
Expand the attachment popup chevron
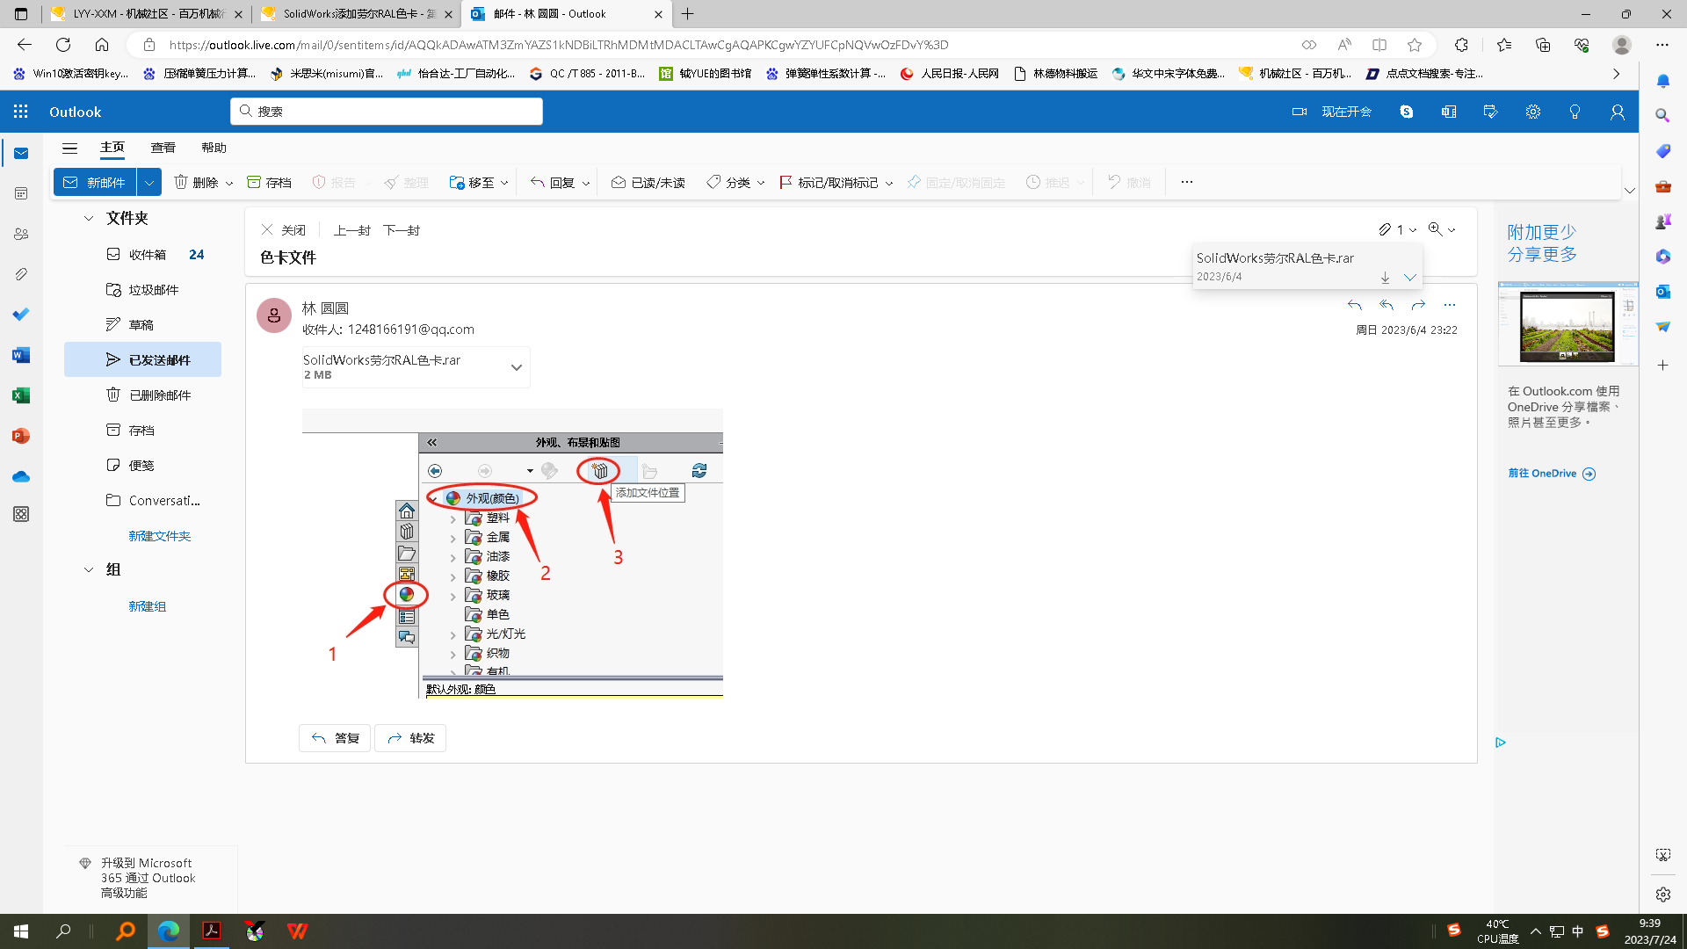tap(1410, 278)
